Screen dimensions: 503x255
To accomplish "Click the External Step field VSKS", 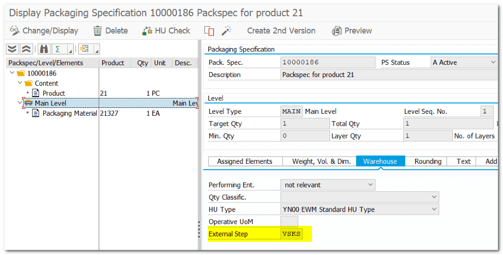I will pyautogui.click(x=291, y=234).
